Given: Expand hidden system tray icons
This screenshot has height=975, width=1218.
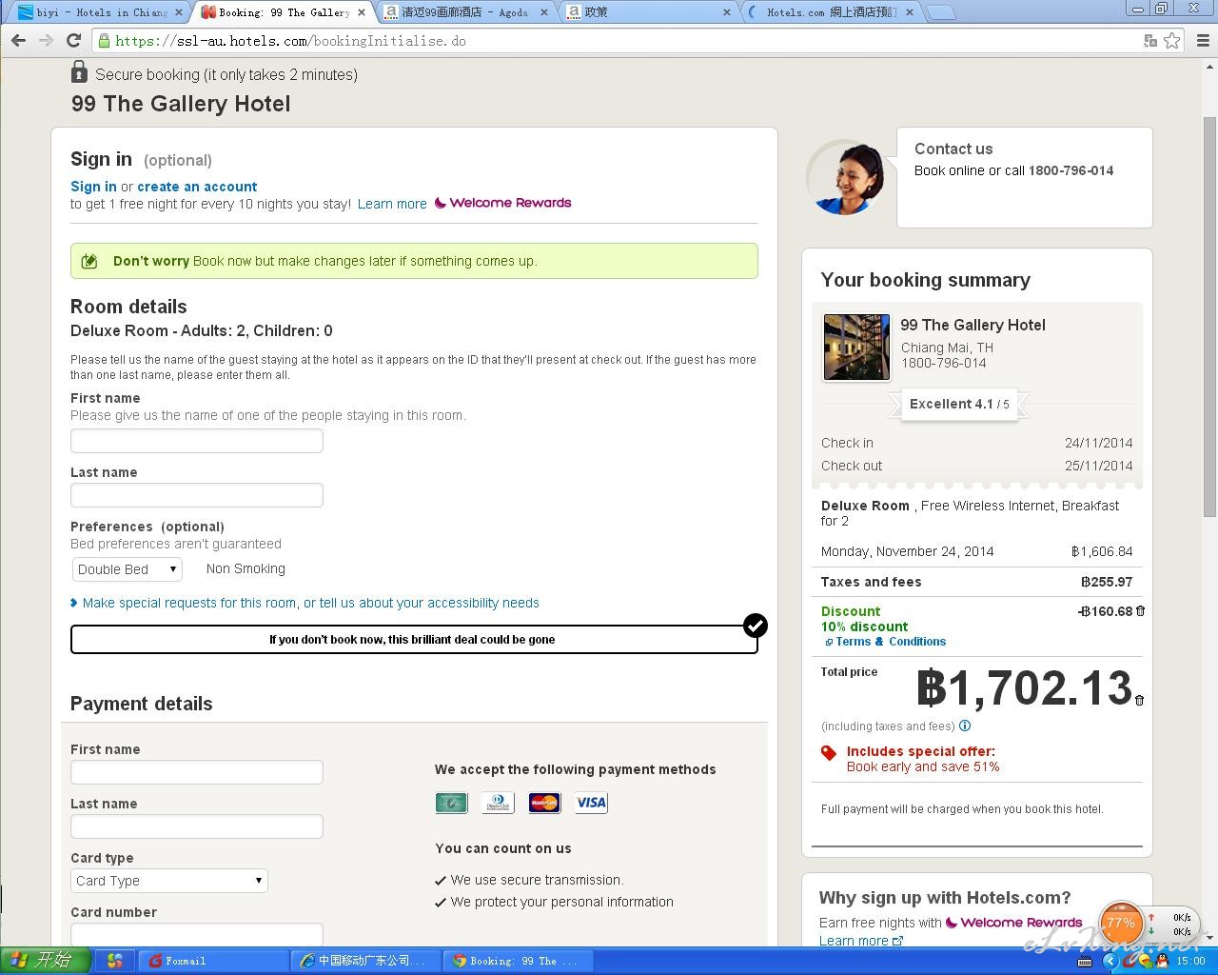Looking at the screenshot, I should click(1110, 961).
